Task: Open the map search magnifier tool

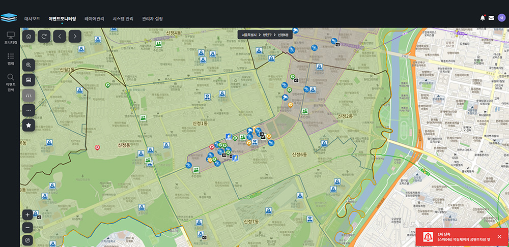Action: coord(29,65)
